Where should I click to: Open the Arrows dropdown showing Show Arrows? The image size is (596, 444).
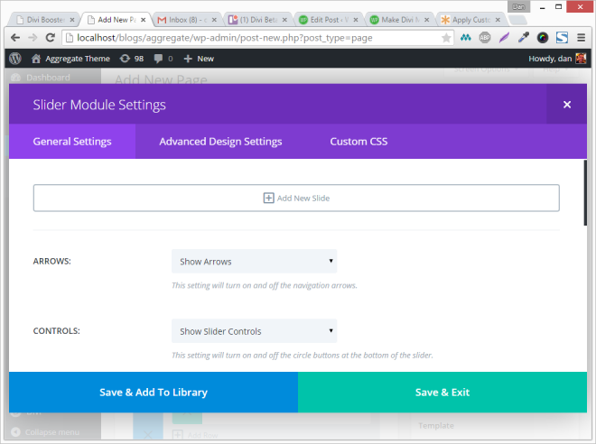click(x=254, y=262)
